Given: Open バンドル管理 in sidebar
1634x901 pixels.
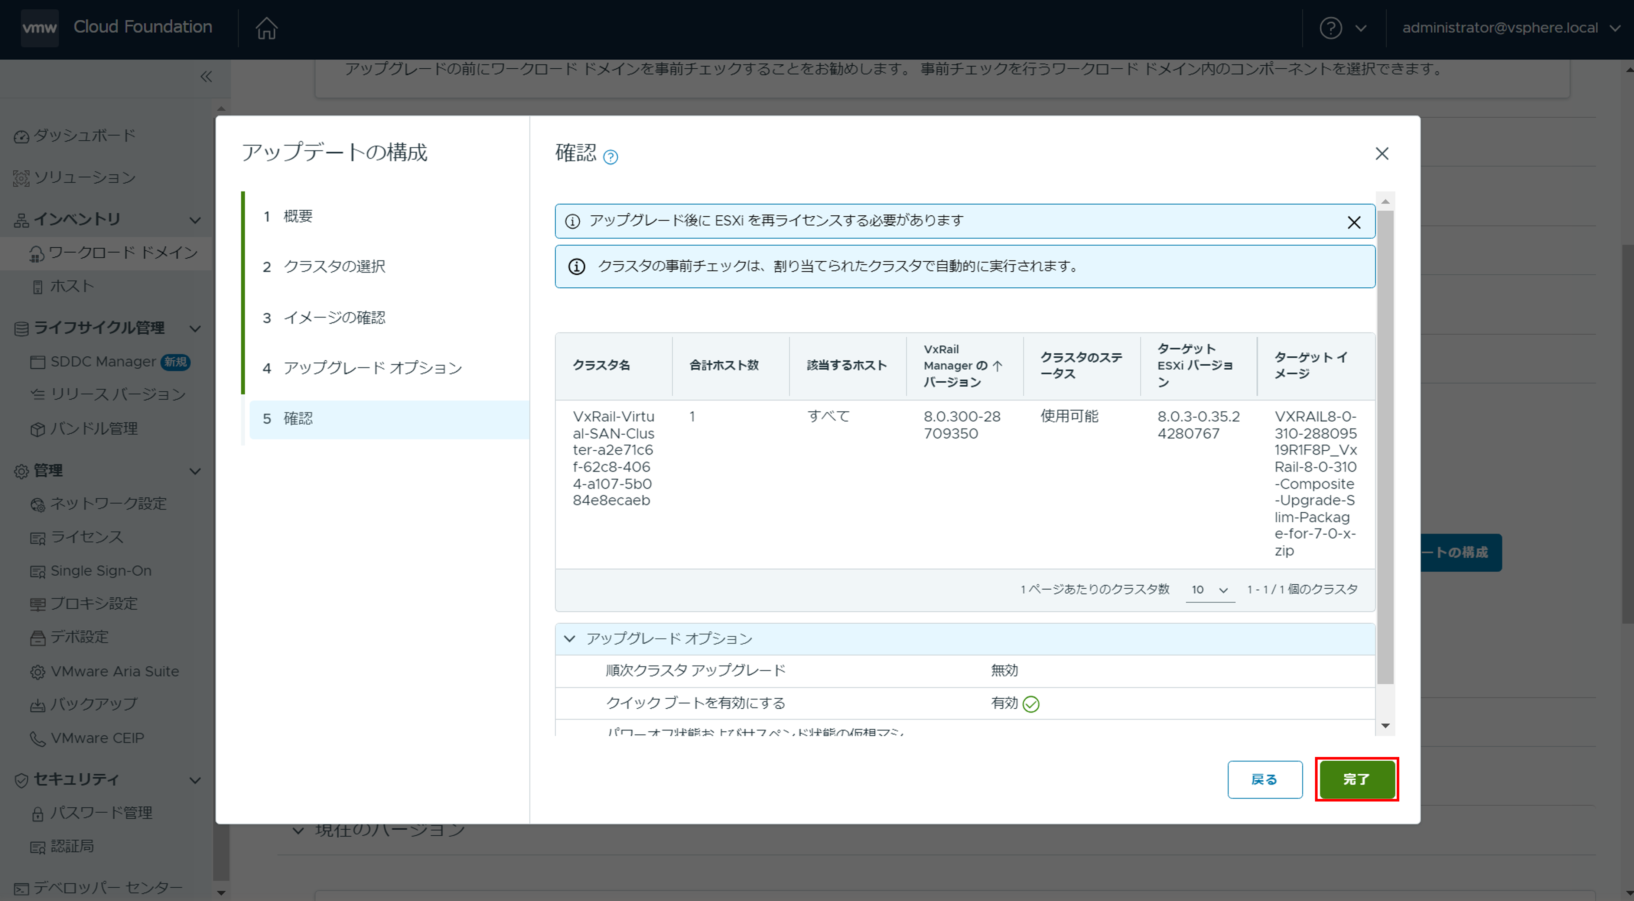Looking at the screenshot, I should 94,429.
